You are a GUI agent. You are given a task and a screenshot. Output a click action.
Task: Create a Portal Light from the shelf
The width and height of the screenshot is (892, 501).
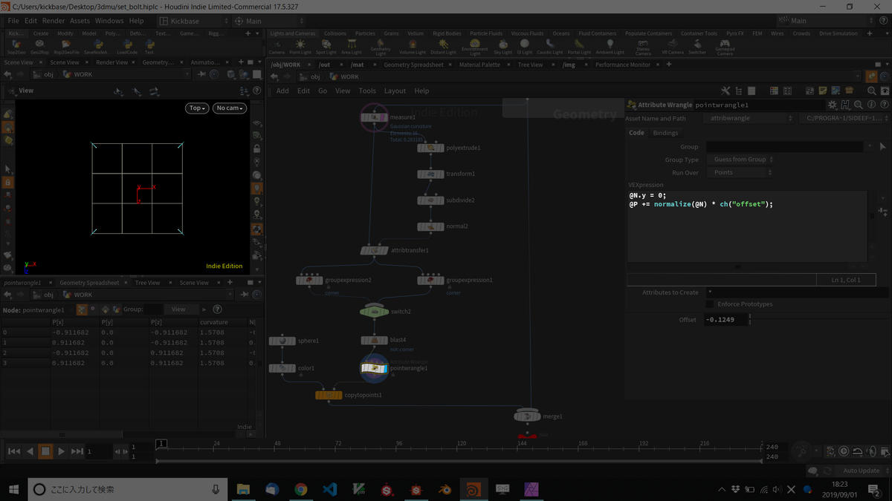[579, 48]
